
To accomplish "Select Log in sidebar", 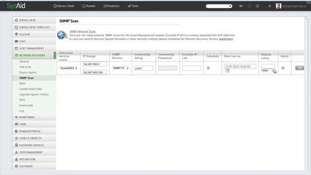I will [x=21, y=111].
